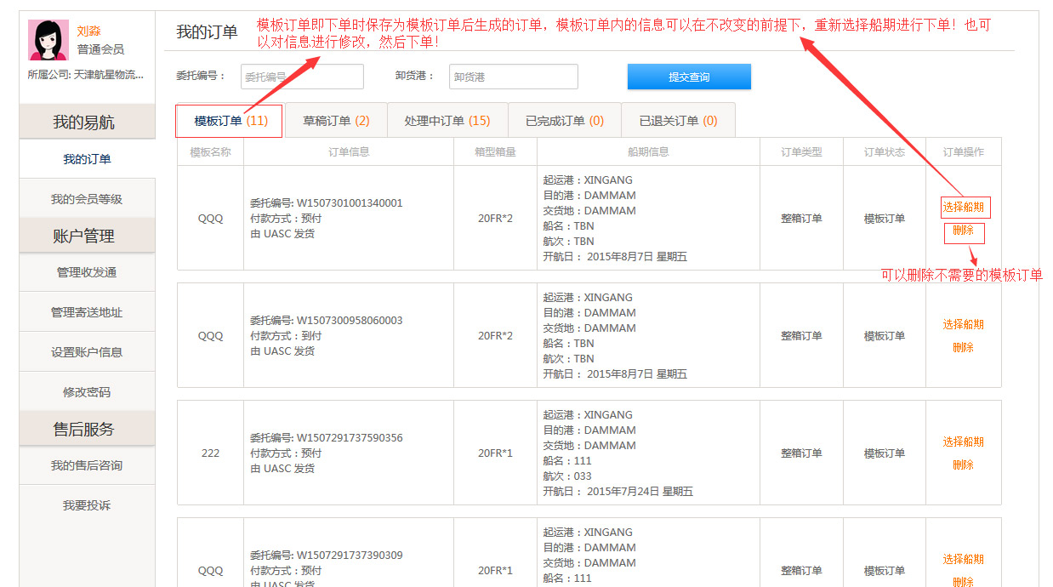Select 管理收发通 in the sidebar
This screenshot has height=587, width=1053.
coord(87,272)
